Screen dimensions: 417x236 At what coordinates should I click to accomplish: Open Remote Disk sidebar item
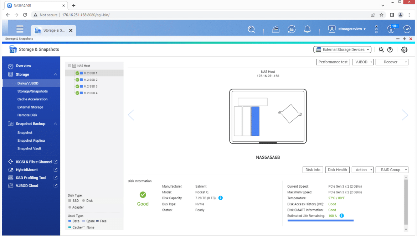point(27,115)
